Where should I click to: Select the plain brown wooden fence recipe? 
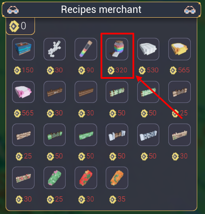(x=86, y=92)
